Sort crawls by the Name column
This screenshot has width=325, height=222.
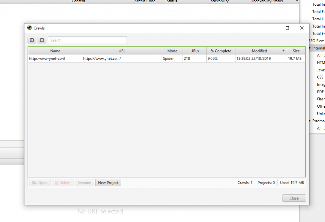tap(55, 51)
